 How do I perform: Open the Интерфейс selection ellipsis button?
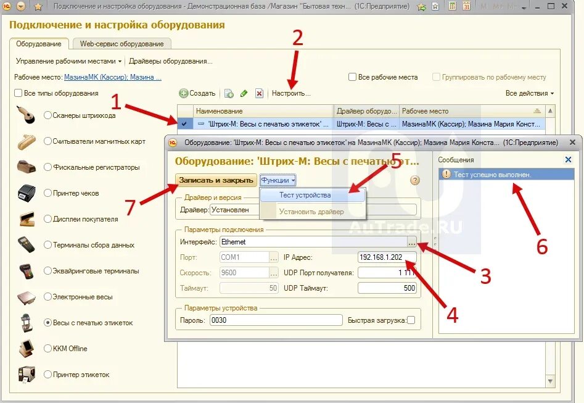pyautogui.click(x=411, y=242)
